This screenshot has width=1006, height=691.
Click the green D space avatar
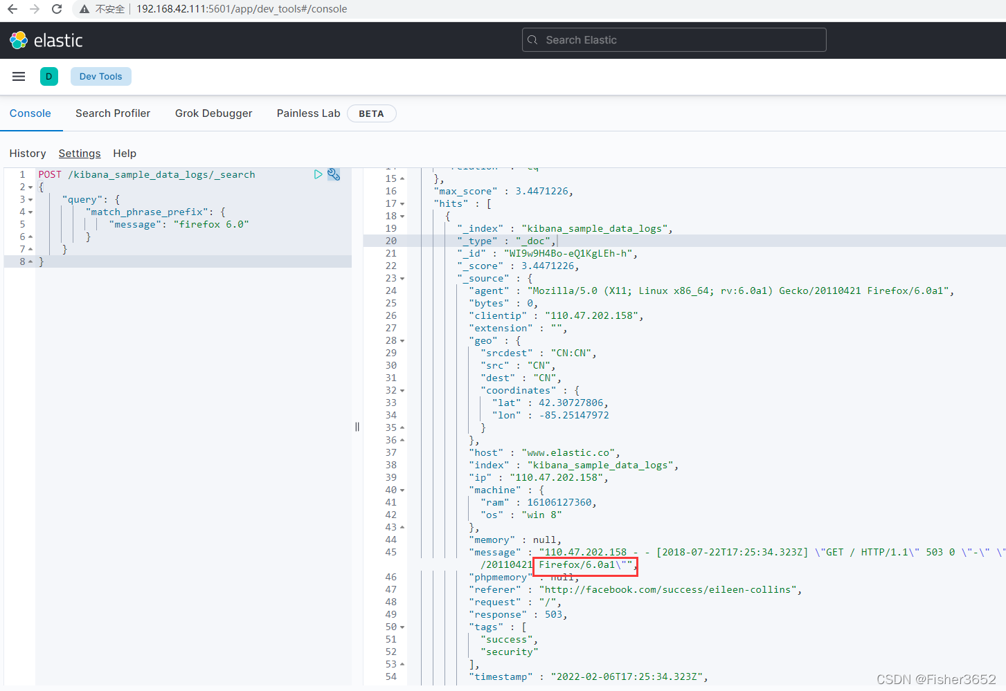click(49, 77)
